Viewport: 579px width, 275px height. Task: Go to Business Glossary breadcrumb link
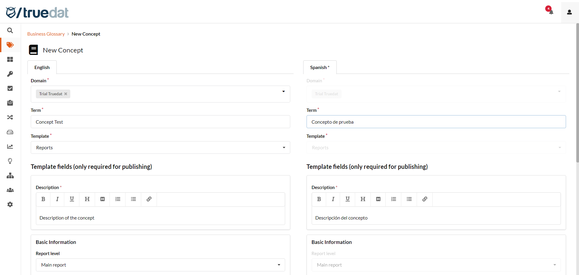(x=46, y=34)
